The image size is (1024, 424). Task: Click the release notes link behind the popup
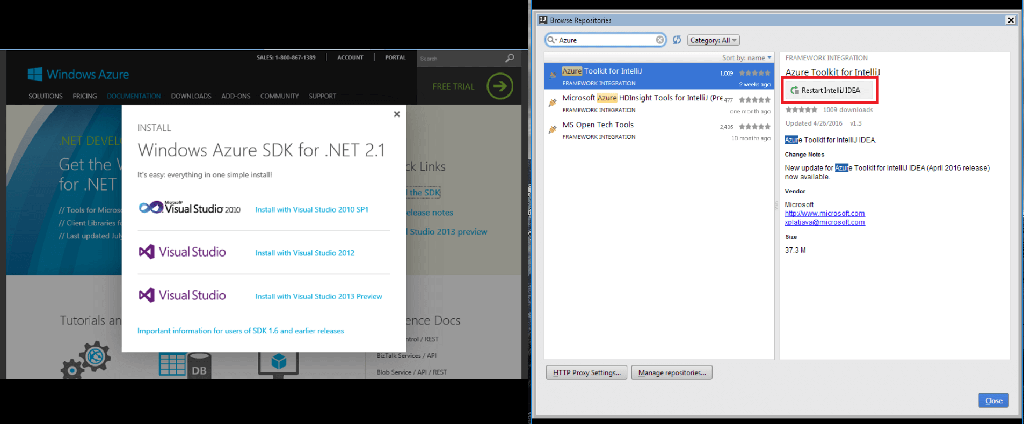coord(430,213)
